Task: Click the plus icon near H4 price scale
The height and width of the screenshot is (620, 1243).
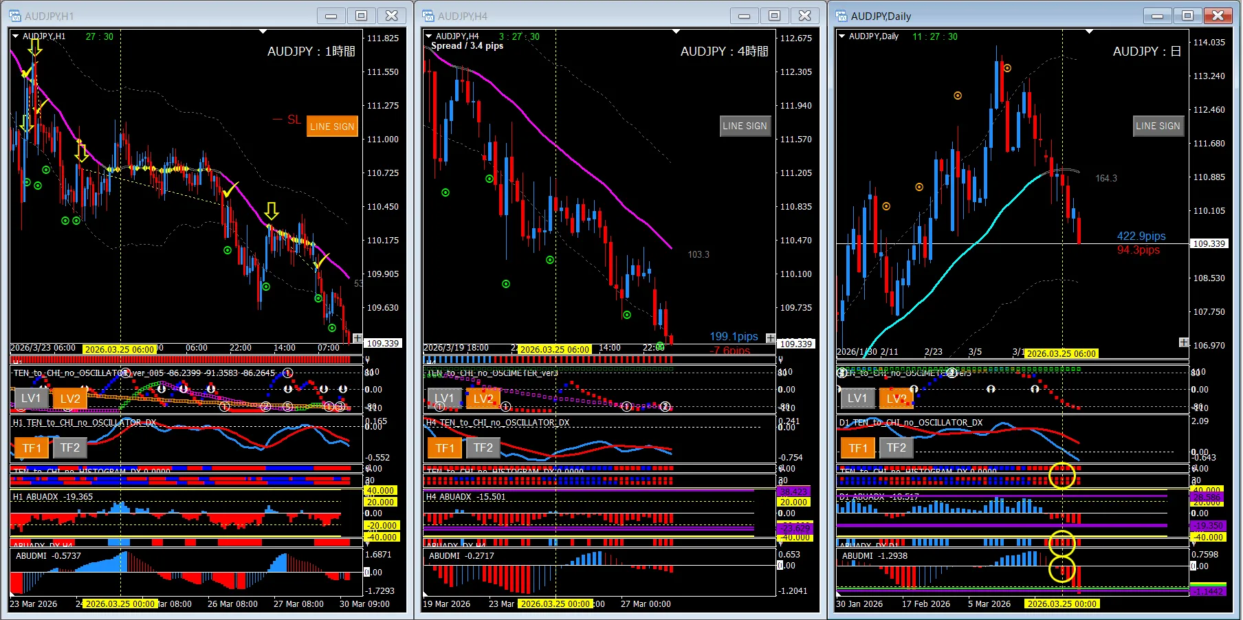Action: coord(771,338)
